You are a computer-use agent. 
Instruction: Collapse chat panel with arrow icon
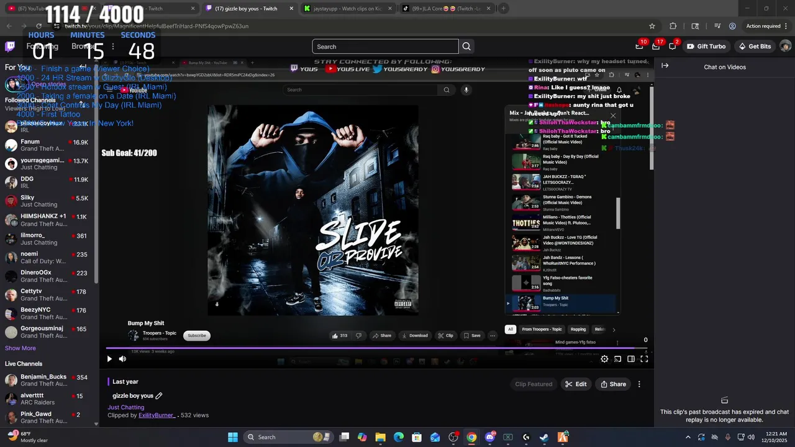[x=665, y=66]
